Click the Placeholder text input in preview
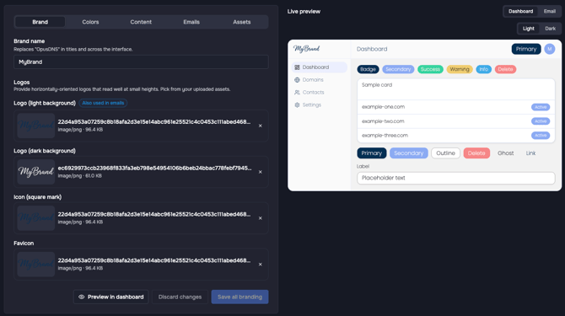The width and height of the screenshot is (565, 316). pos(456,178)
